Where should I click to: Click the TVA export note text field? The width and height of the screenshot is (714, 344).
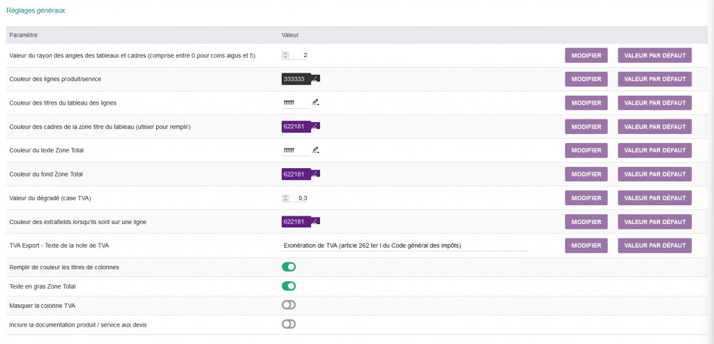pyautogui.click(x=404, y=246)
